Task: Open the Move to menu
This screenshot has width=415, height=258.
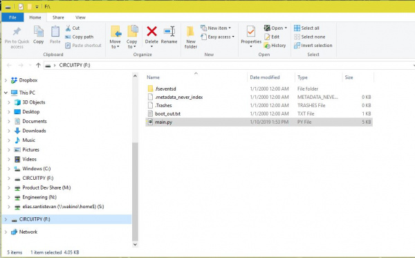Action: (115, 37)
